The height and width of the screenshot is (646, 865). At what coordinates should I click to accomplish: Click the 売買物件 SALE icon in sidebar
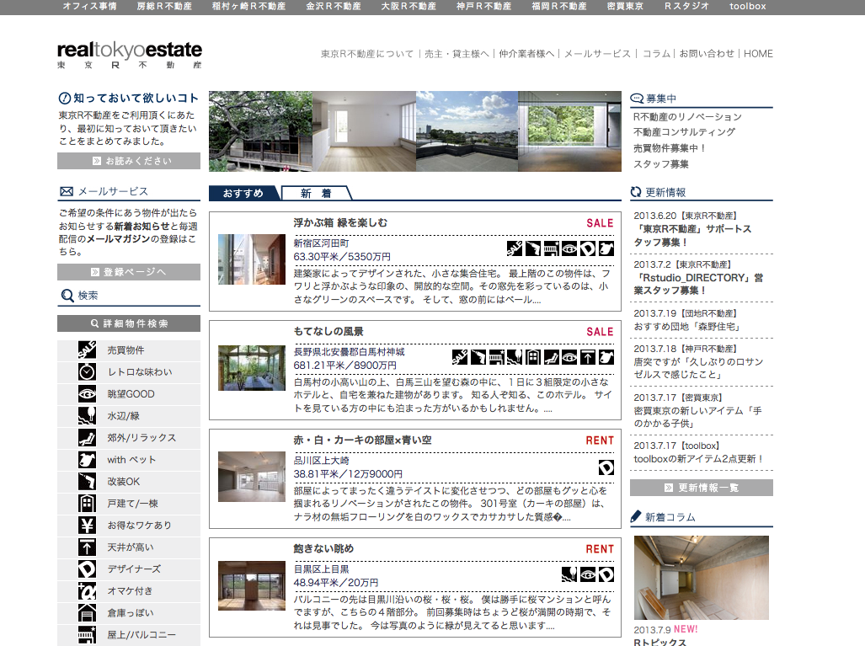click(x=87, y=350)
